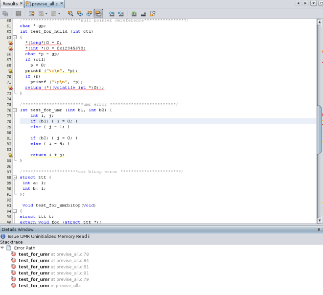The image size is (323, 295).
Task: Click the Issue UMR info icon
Action: (3, 236)
